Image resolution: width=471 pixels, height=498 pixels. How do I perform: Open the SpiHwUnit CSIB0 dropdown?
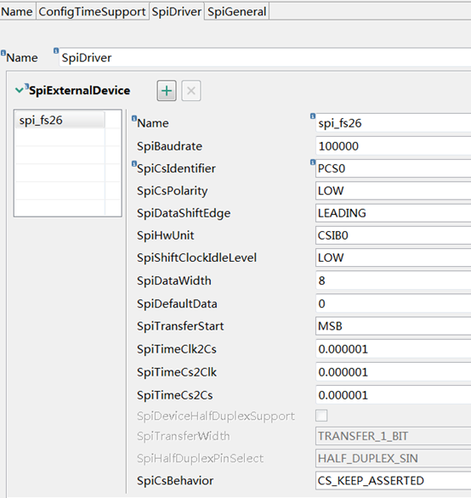click(x=394, y=235)
